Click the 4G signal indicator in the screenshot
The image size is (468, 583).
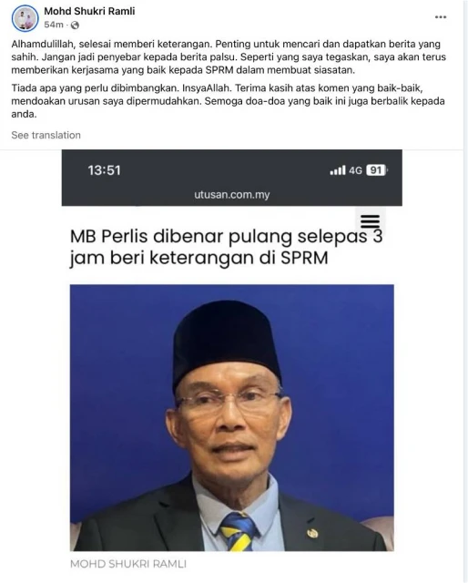pos(355,170)
